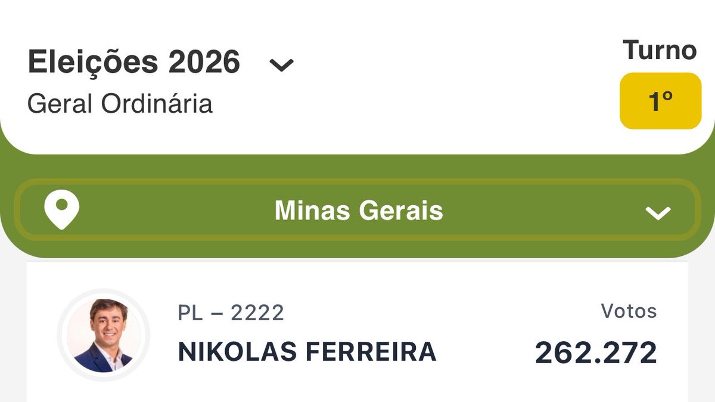Tap the Turno label
715x402 pixels.
[660, 50]
